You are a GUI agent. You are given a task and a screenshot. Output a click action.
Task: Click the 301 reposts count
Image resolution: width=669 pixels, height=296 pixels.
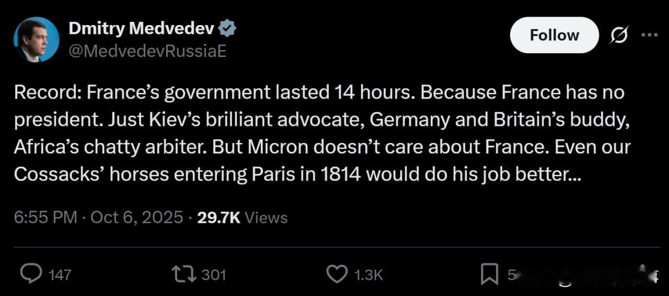(213, 275)
